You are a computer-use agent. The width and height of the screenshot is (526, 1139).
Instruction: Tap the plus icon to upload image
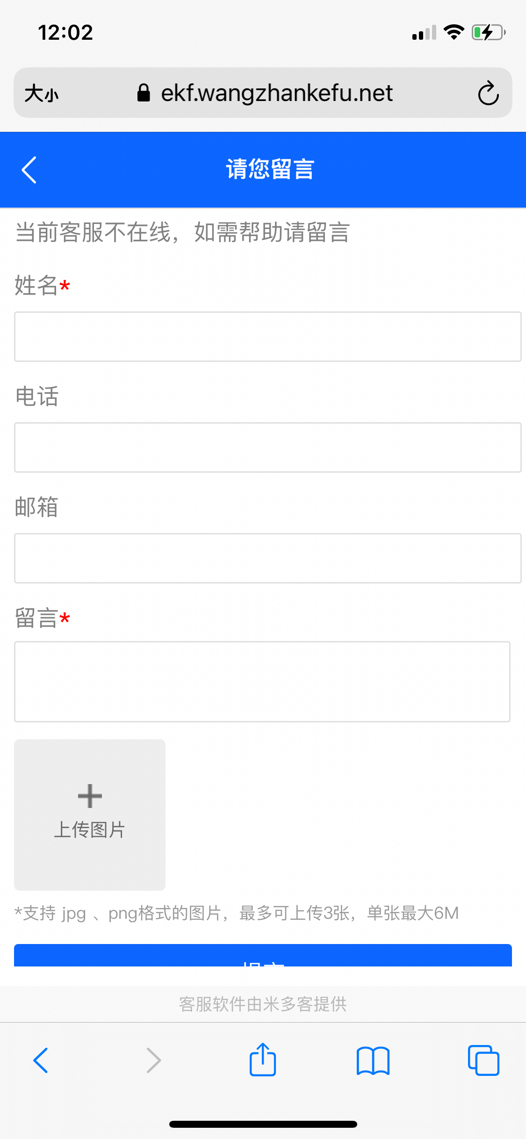[x=90, y=796]
